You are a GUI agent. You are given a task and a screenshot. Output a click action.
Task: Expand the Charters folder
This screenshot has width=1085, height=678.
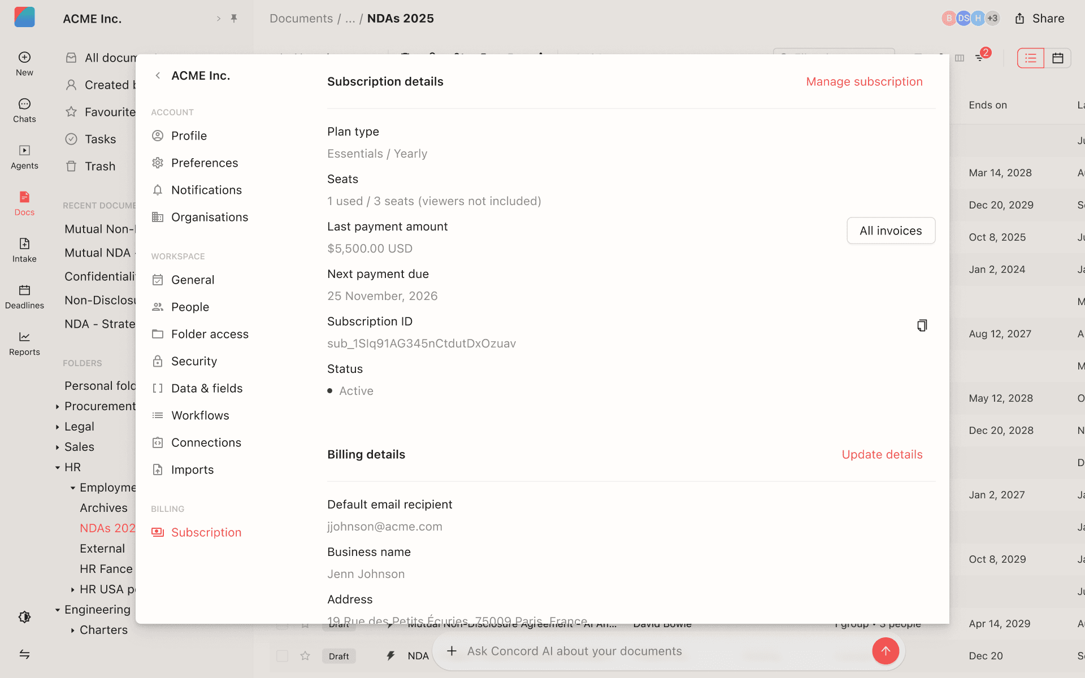(x=73, y=630)
